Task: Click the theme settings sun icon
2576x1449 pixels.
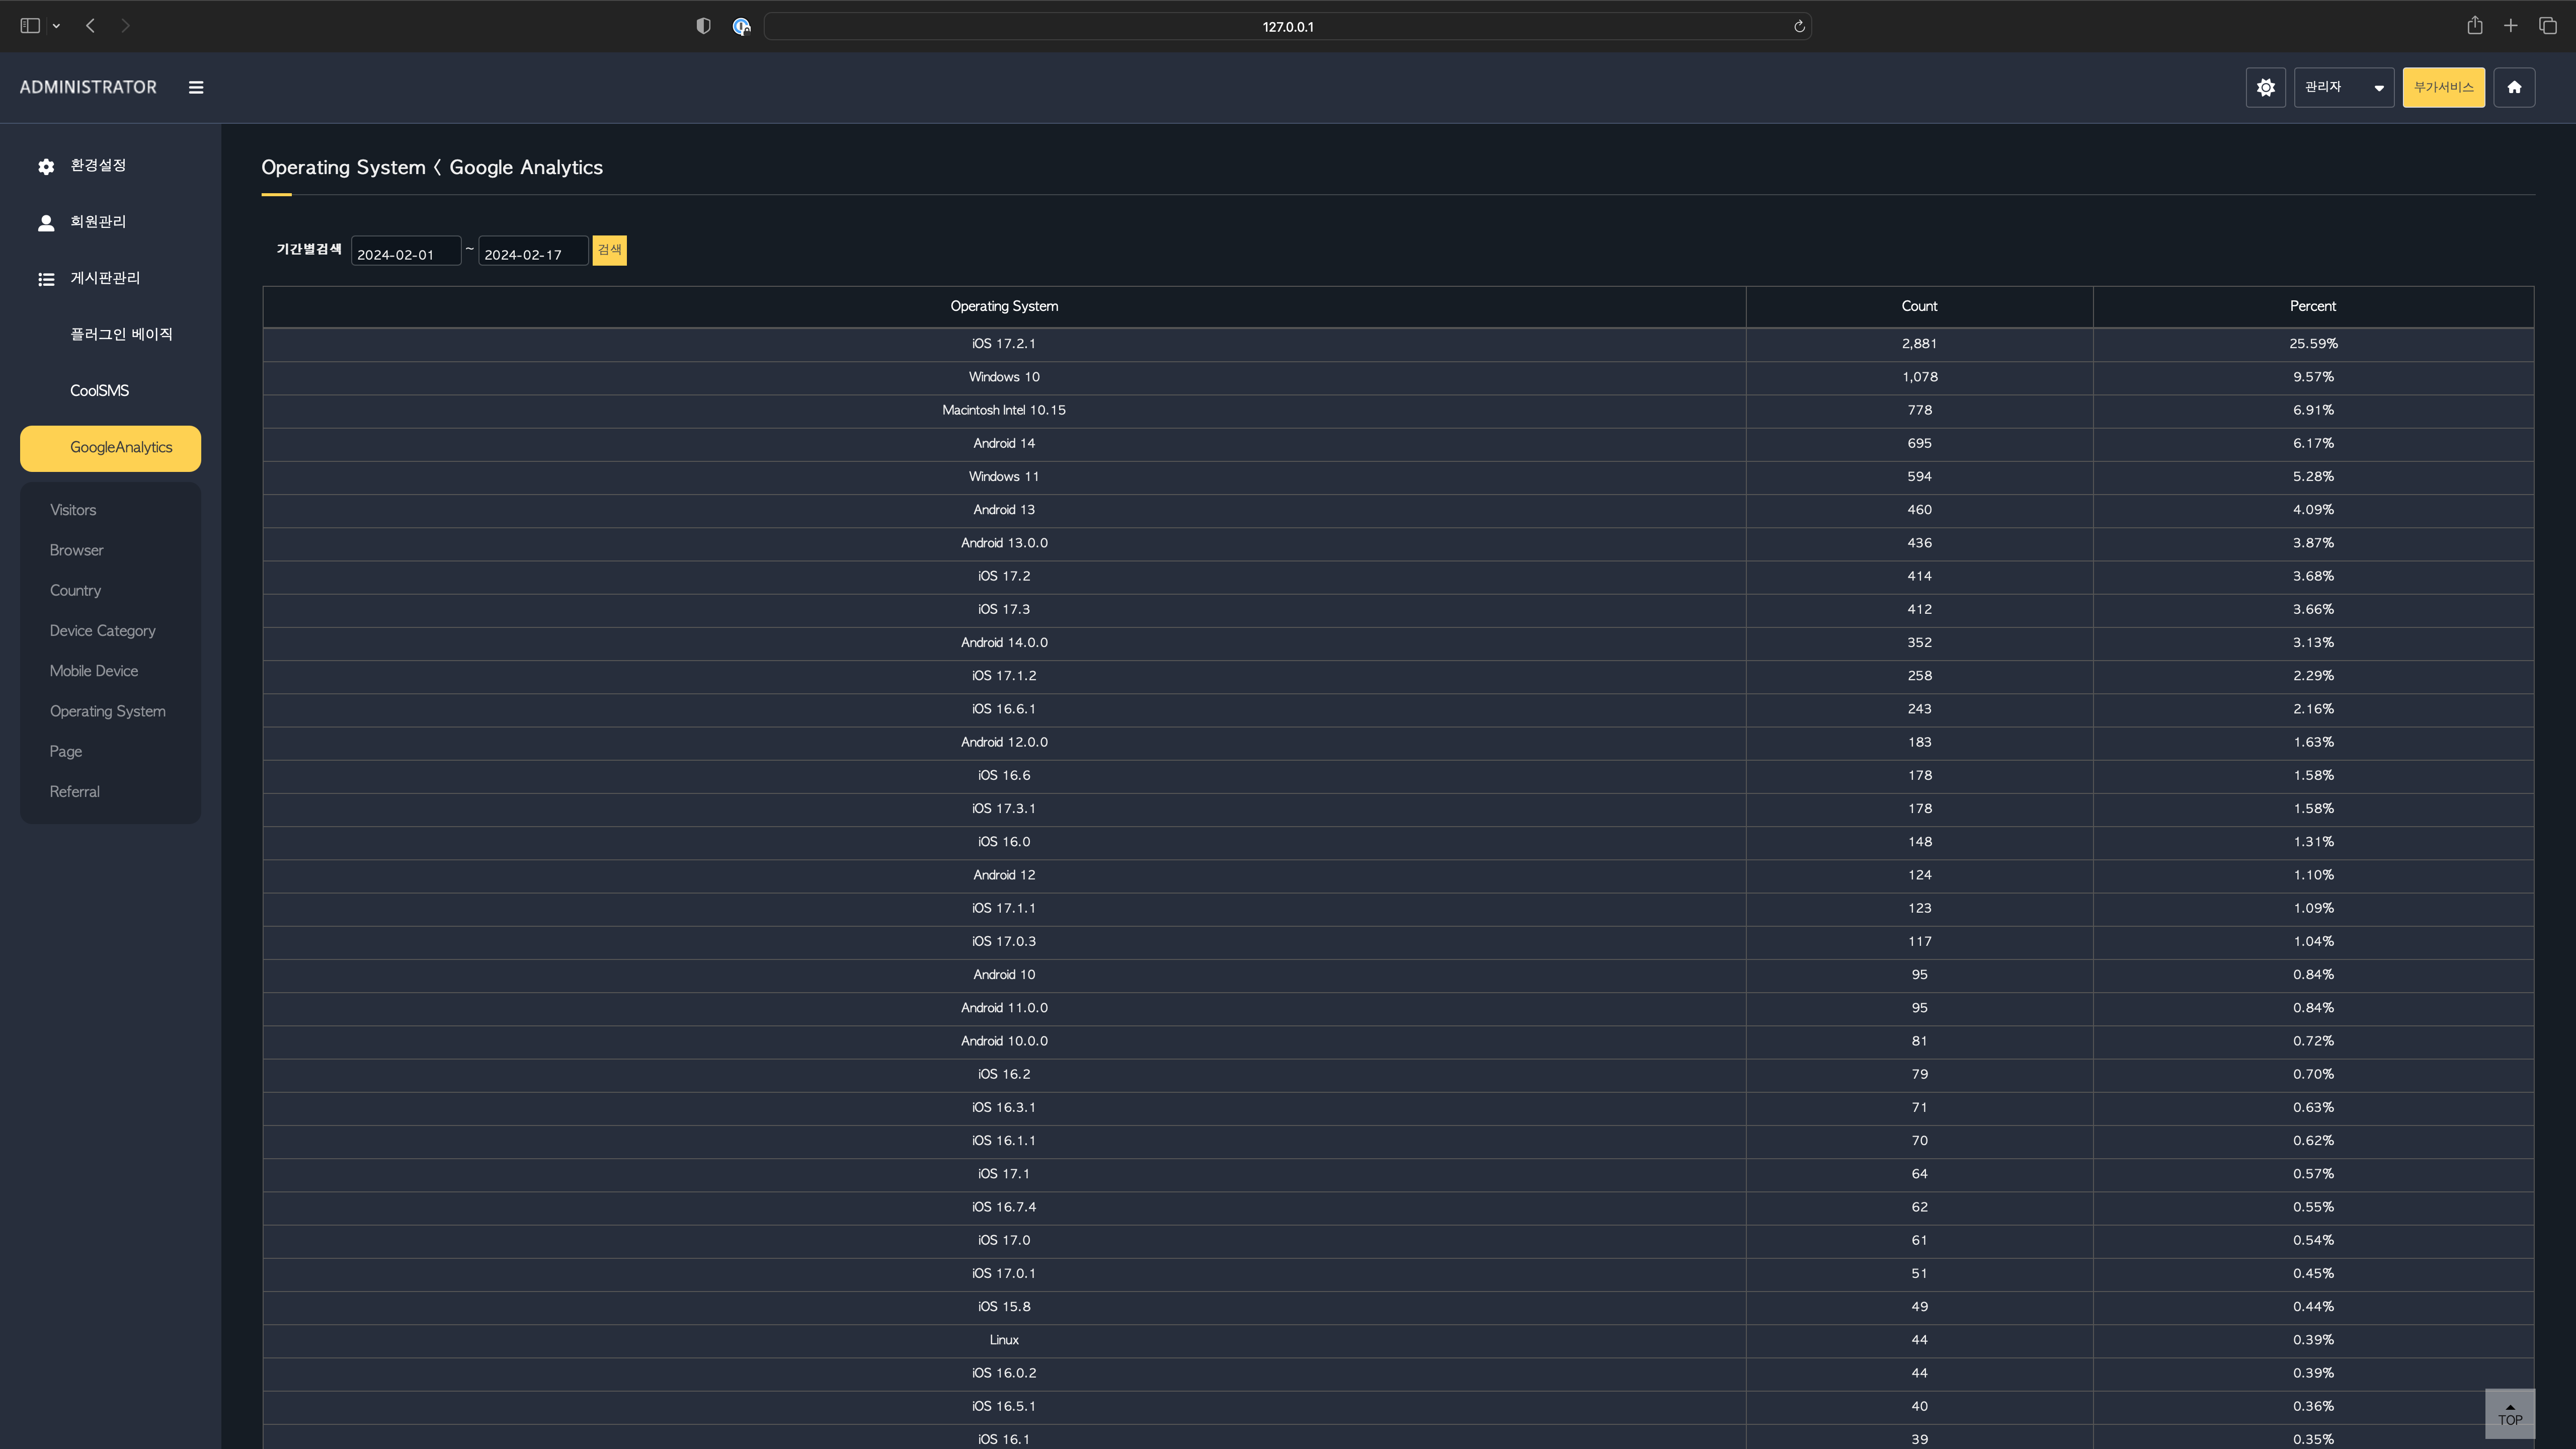Action: (x=2265, y=88)
